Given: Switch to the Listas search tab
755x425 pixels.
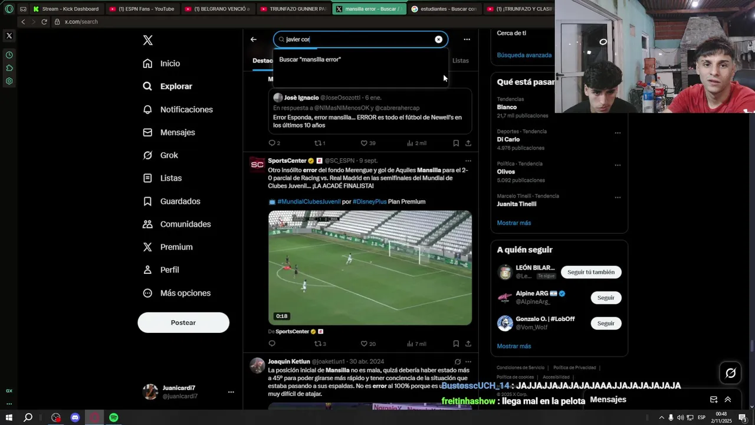Looking at the screenshot, I should tap(461, 60).
